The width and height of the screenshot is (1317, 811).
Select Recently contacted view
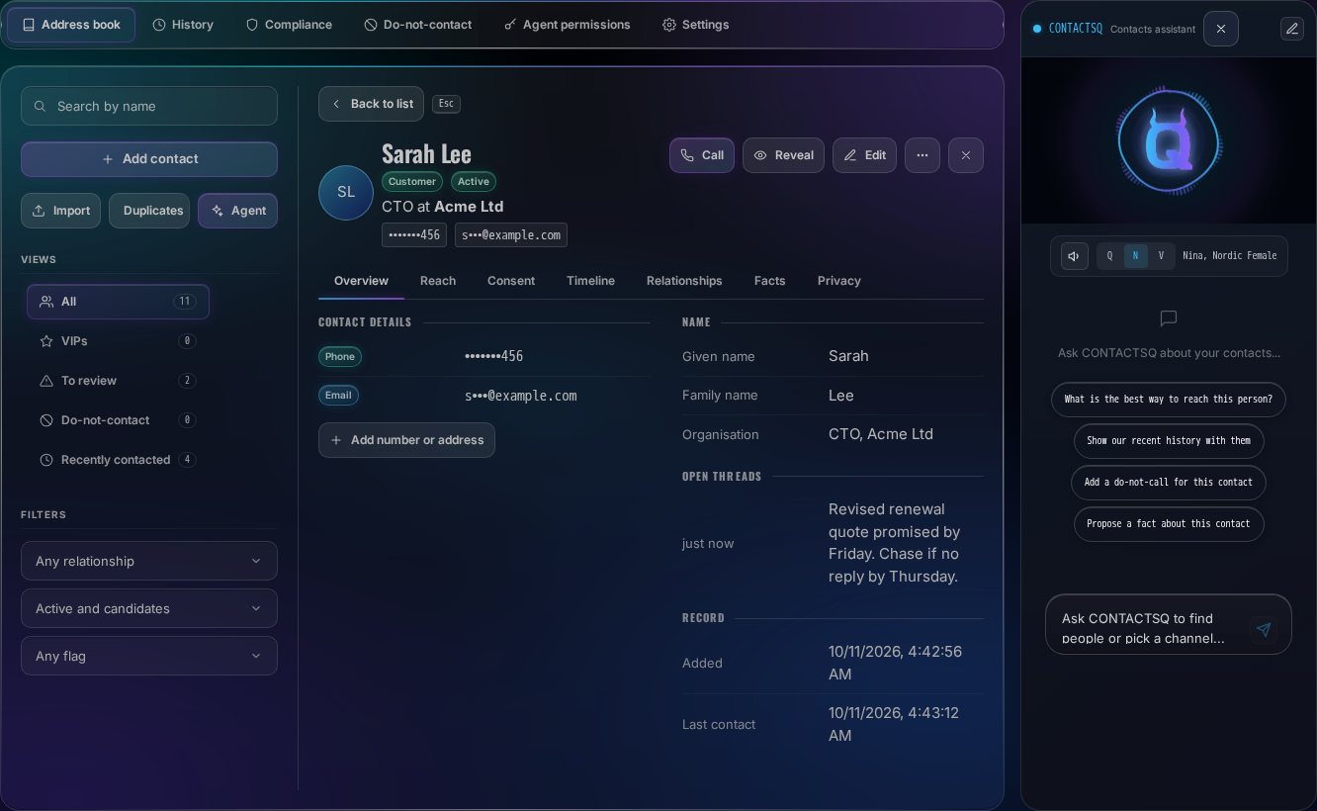click(118, 460)
